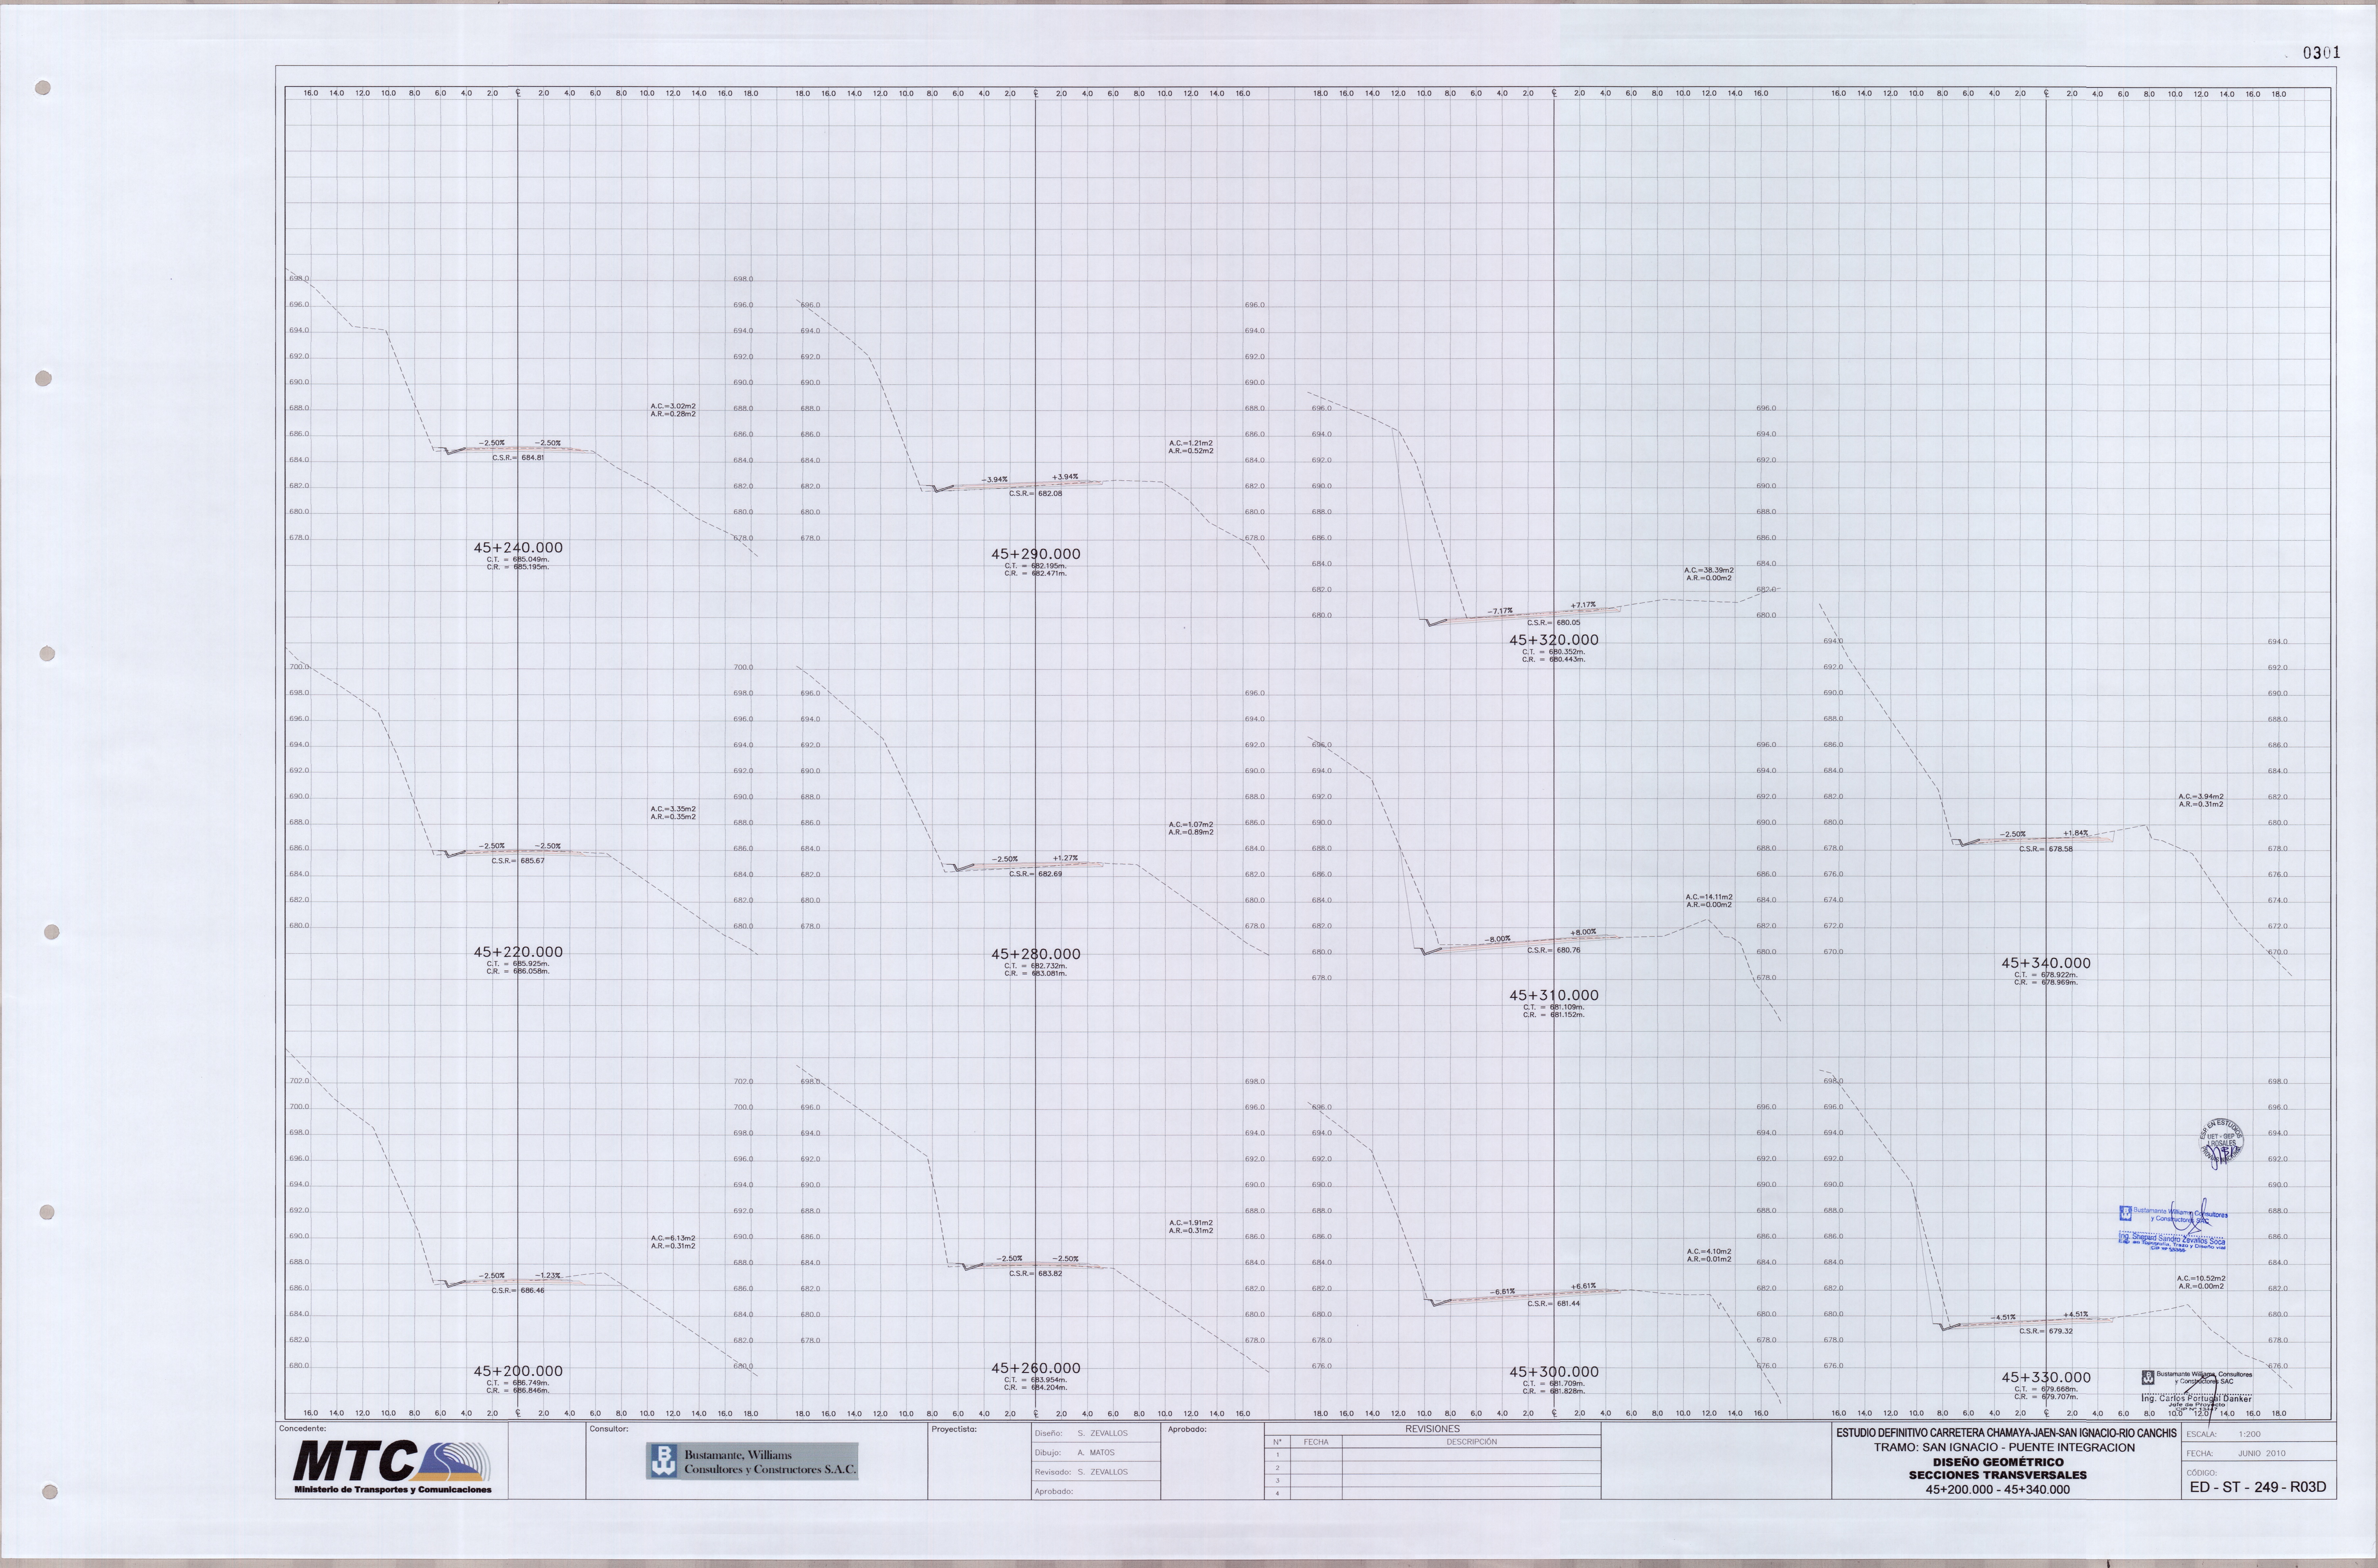Viewport: 2378px width, 1568px height.
Task: Click the round blue approval stamp
Action: [2221, 1143]
